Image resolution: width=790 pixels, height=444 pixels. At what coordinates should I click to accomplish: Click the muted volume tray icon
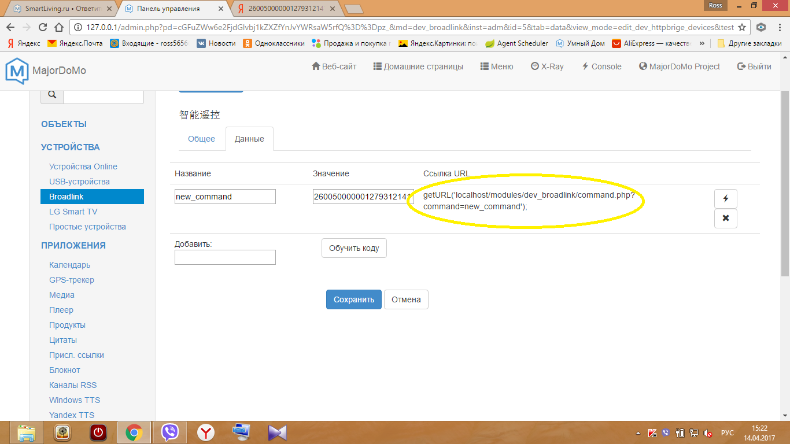point(707,433)
